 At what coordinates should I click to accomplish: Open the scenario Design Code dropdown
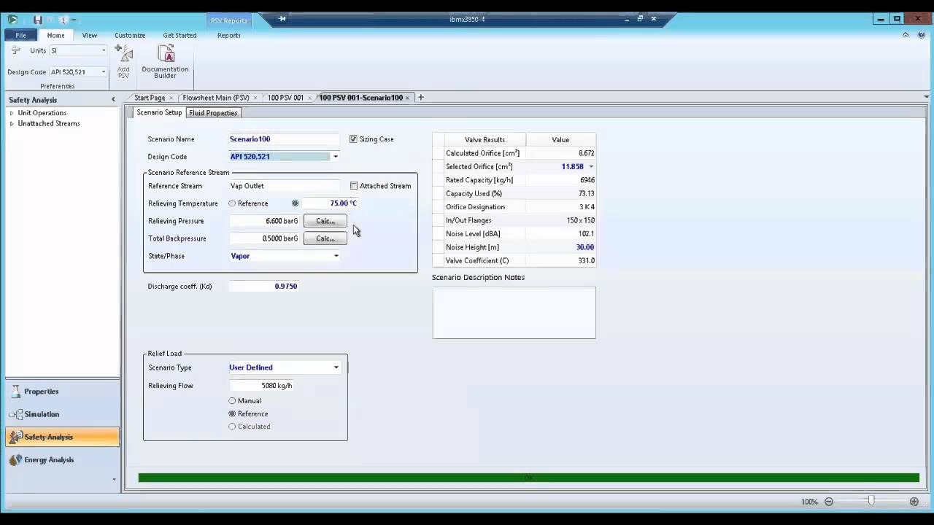336,157
